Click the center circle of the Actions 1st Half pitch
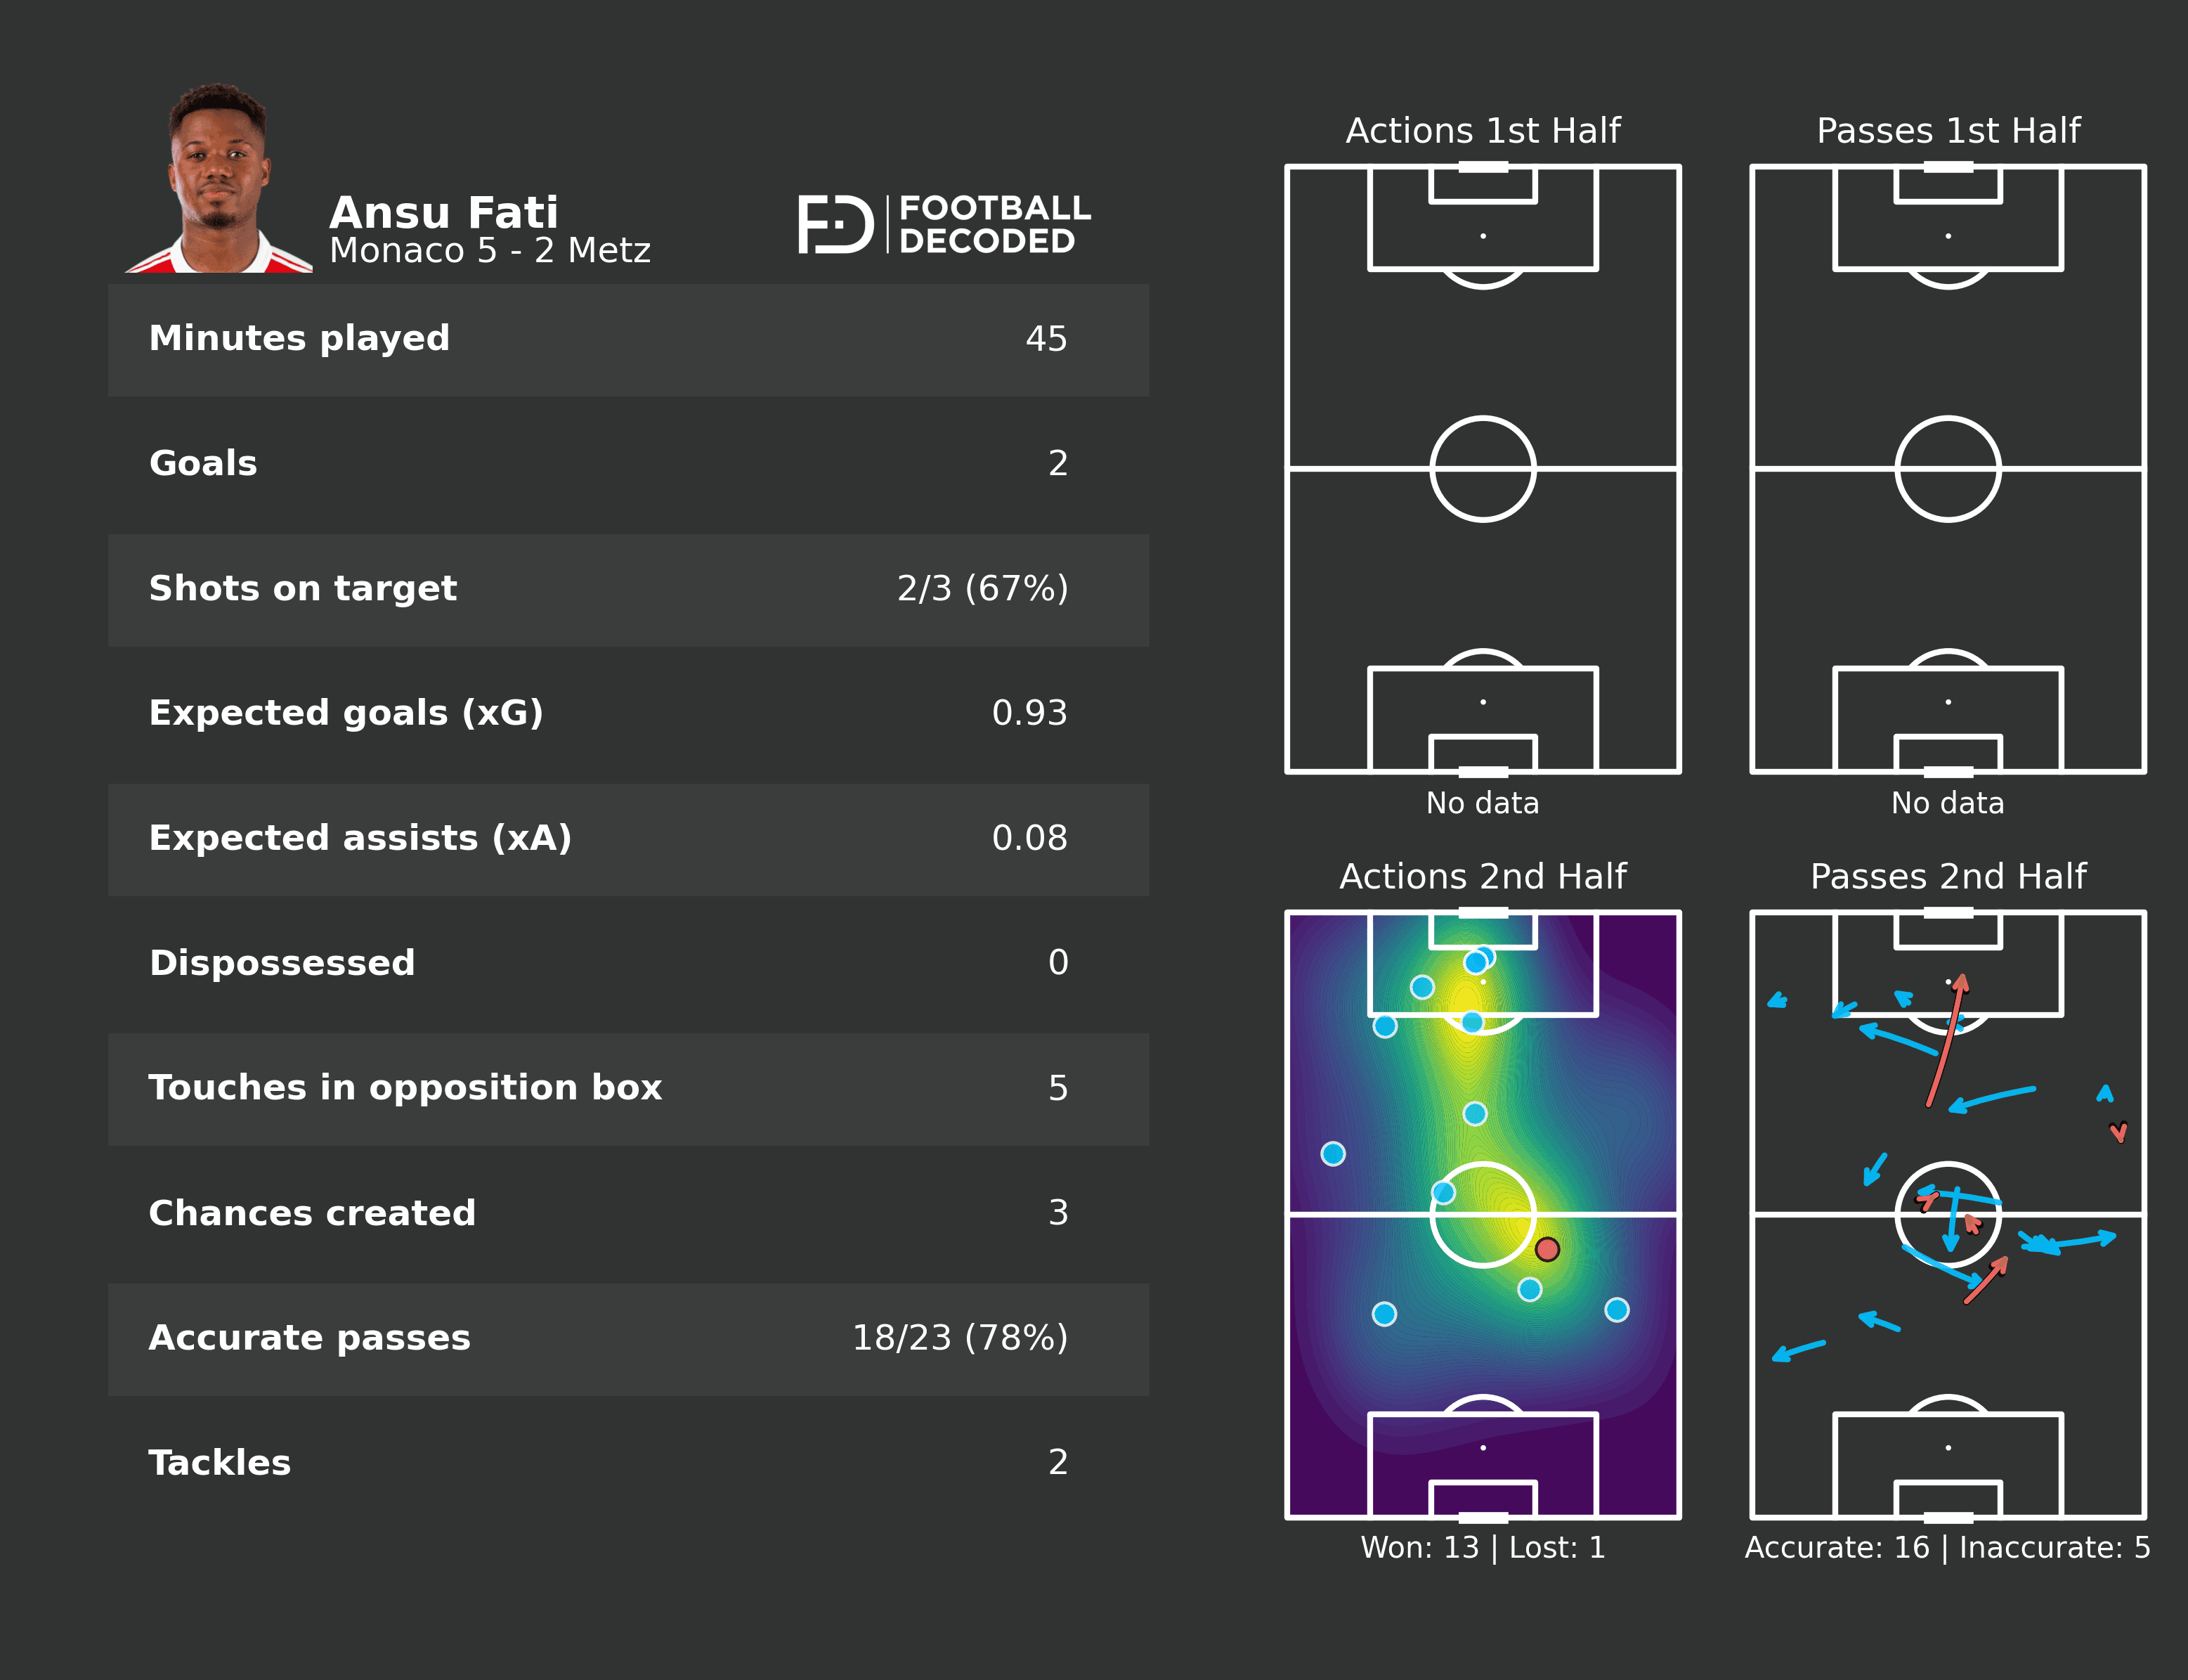This screenshot has height=1680, width=2188. (1483, 469)
